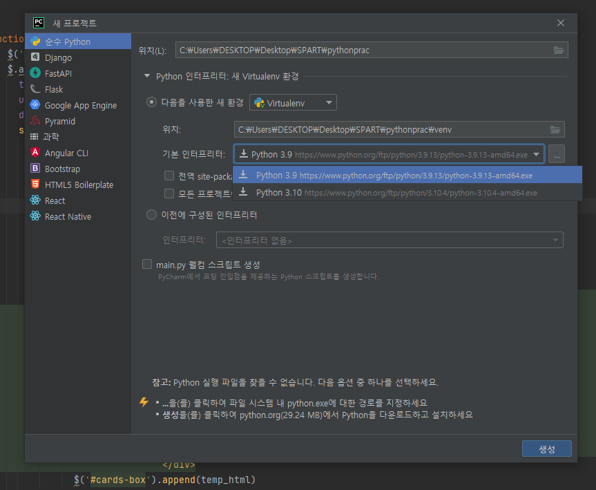The width and height of the screenshot is (596, 490).
Task: Toggle the 기본 인터프리터 combo box arrow
Action: (x=536, y=154)
